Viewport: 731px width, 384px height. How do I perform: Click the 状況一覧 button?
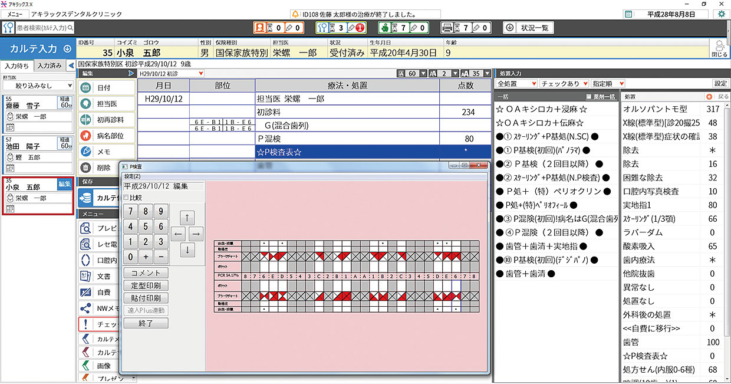pyautogui.click(x=529, y=28)
